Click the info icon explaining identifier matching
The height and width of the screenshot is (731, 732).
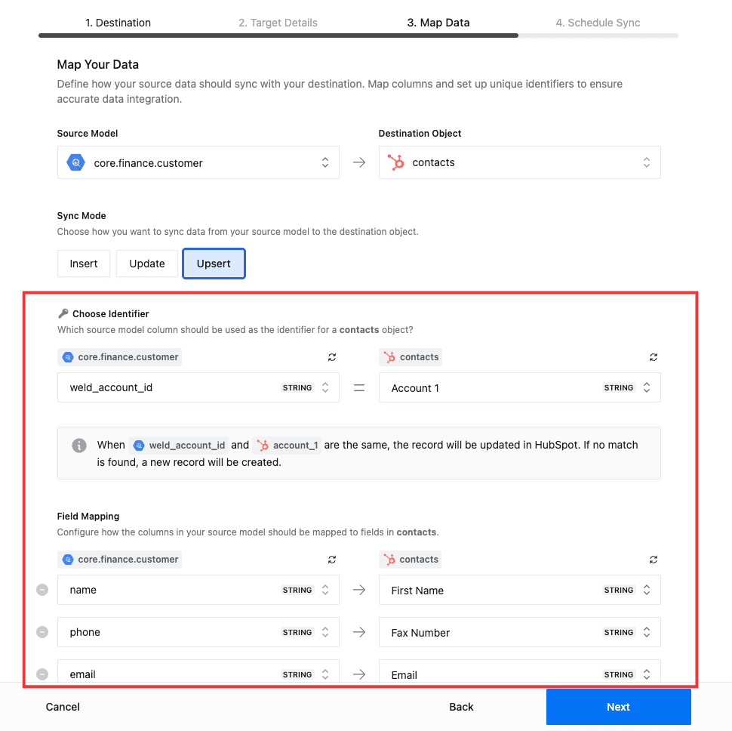[x=79, y=445]
